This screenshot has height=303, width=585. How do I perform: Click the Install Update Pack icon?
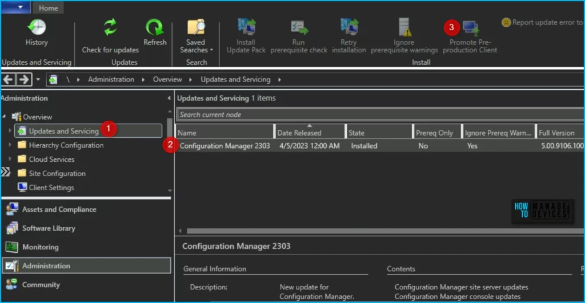[x=246, y=27]
